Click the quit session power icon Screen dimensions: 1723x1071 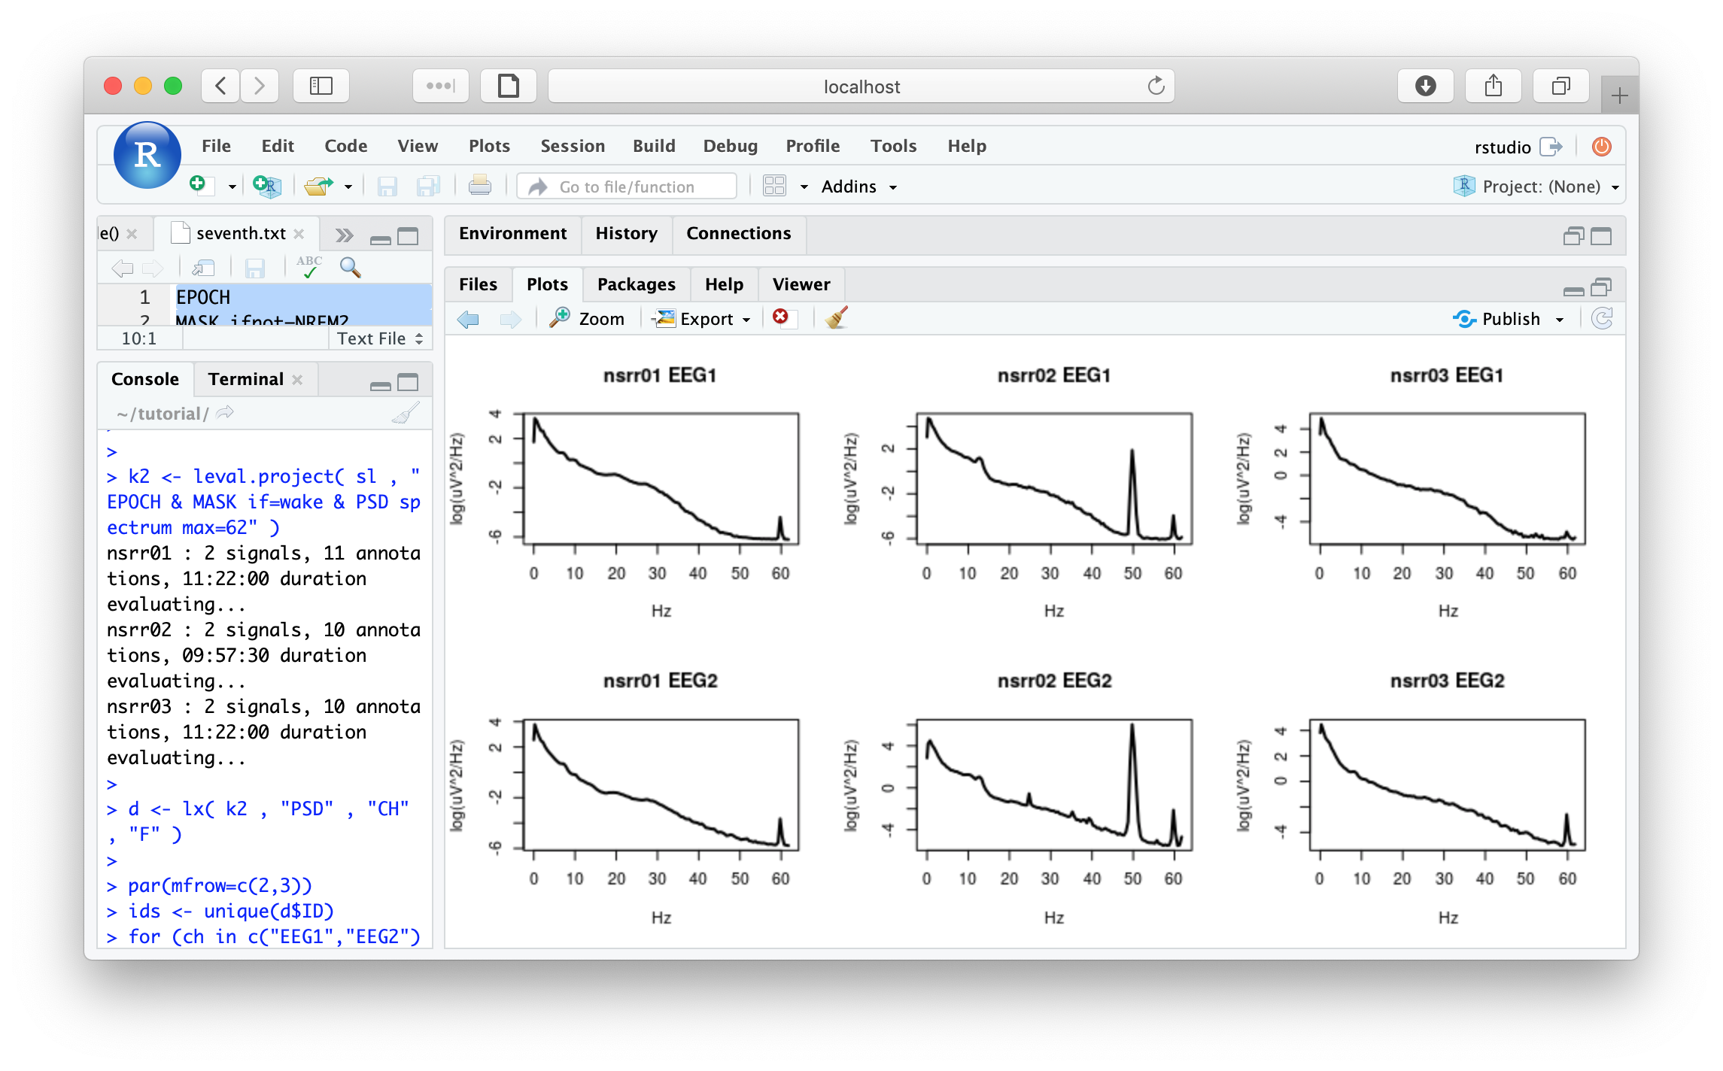coord(1601,147)
